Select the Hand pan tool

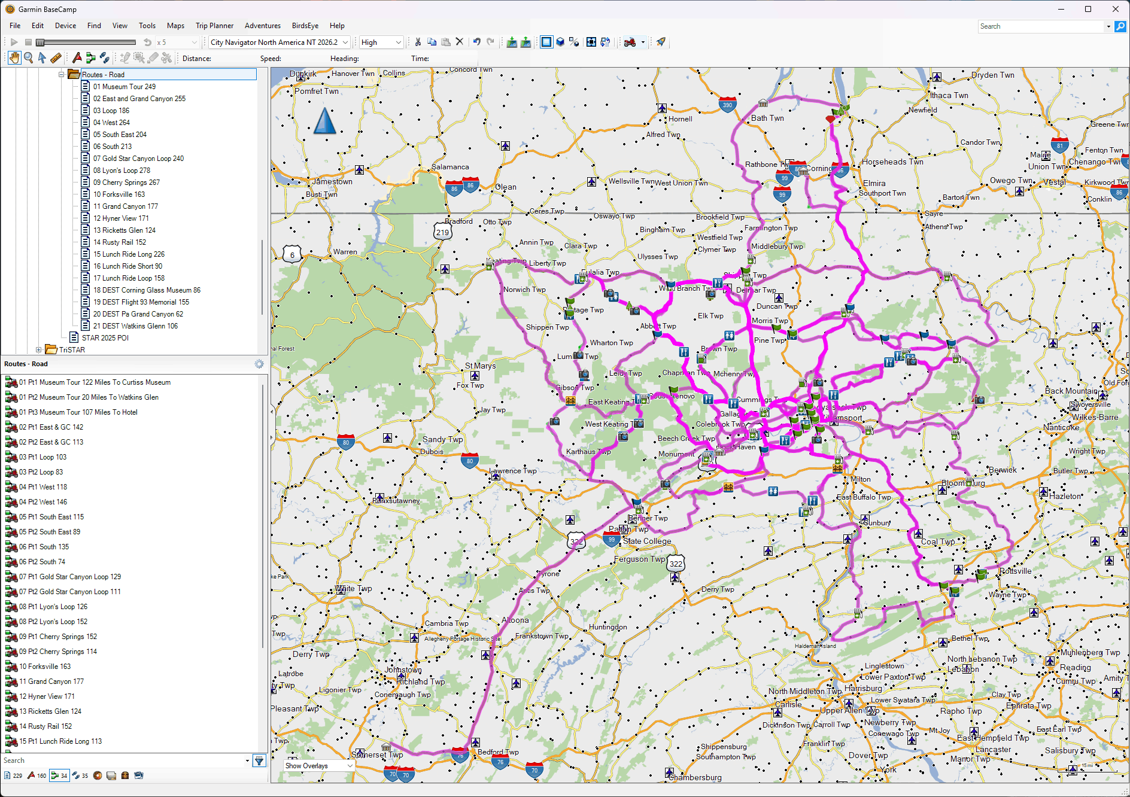pyautogui.click(x=14, y=58)
